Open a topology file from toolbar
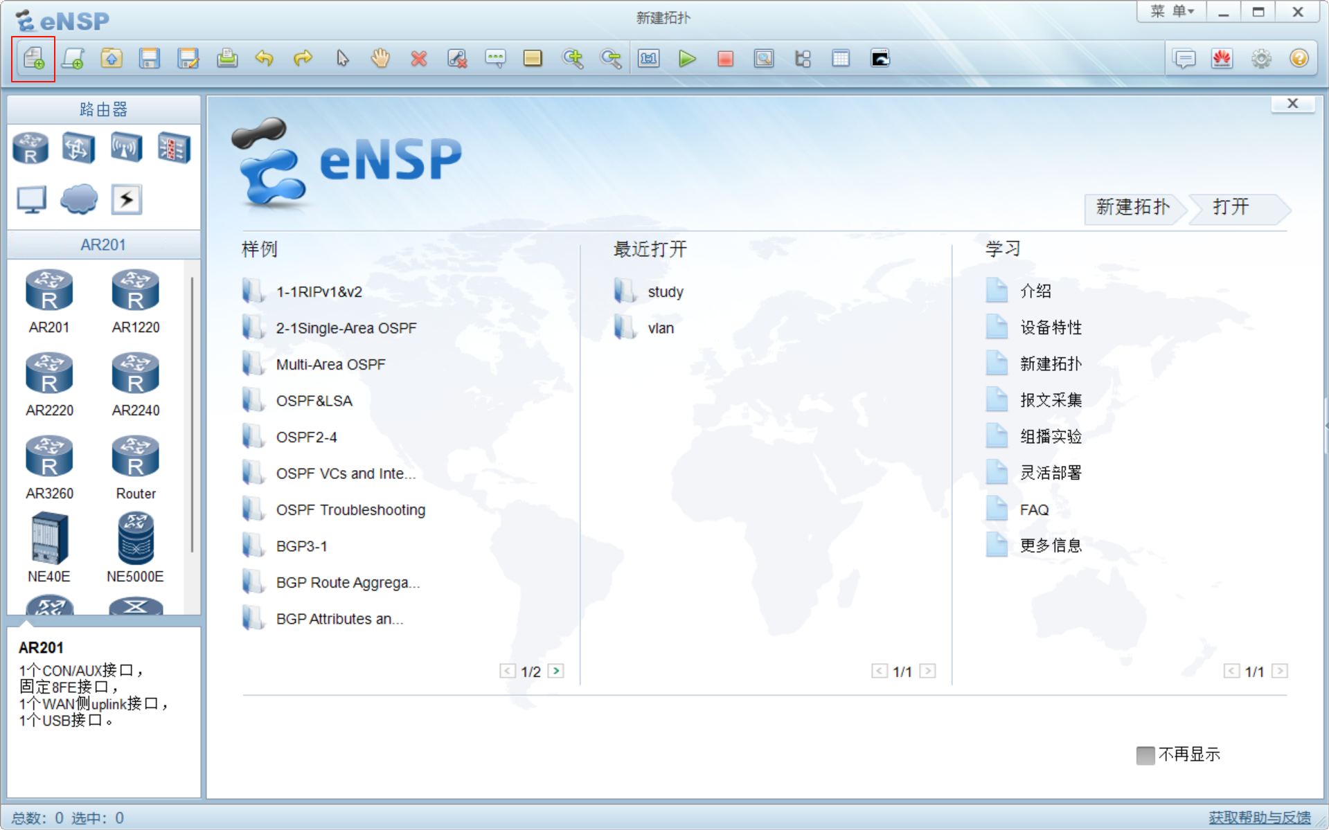Screen dimensions: 1329x830 (x=112, y=59)
